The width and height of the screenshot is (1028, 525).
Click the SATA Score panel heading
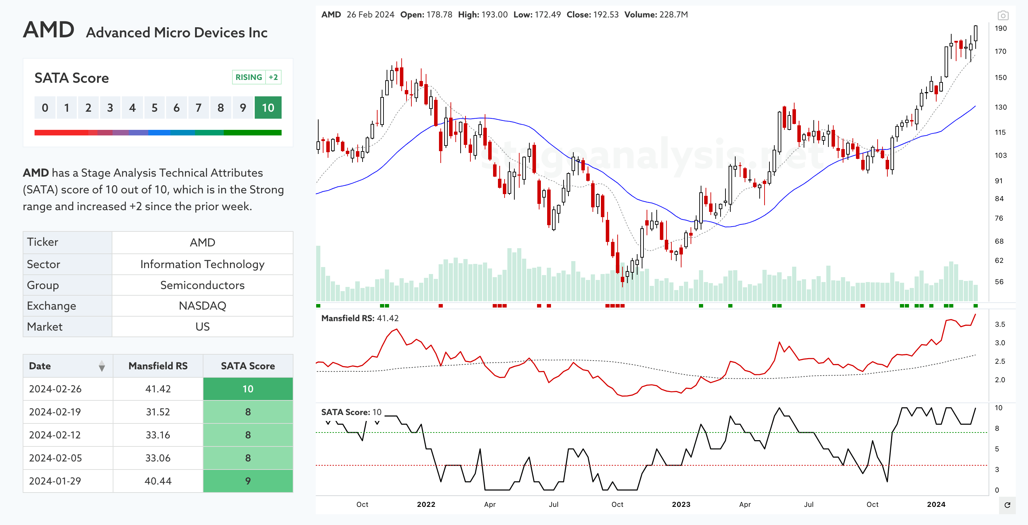[72, 78]
